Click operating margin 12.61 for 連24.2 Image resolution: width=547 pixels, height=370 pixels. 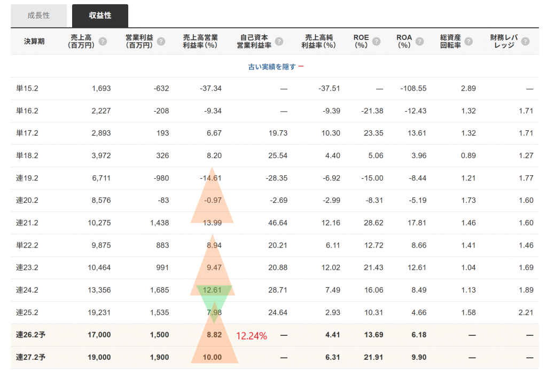212,290
